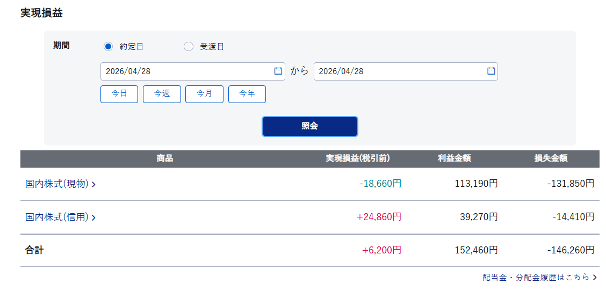Open the 国内株式(信用) details link
Viewport: 606px width, 291px height.
tap(56, 217)
